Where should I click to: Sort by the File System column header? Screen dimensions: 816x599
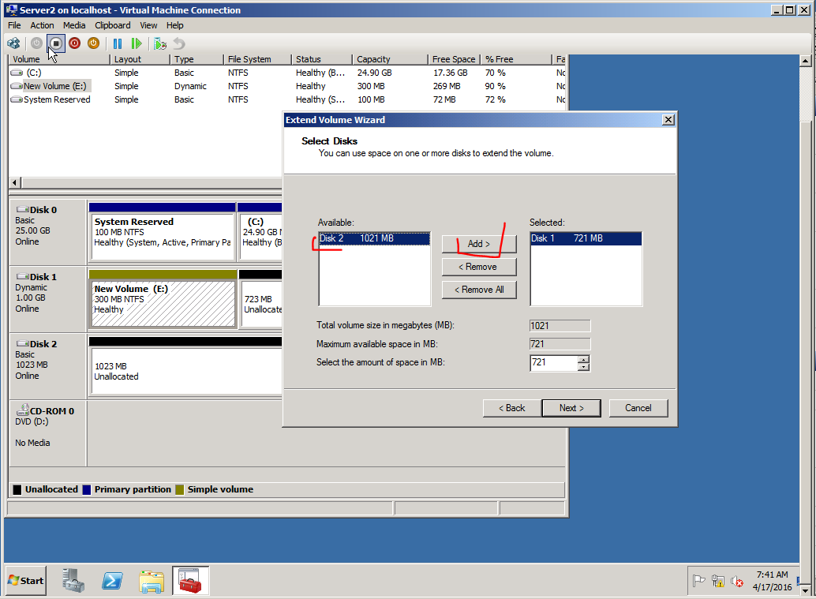click(x=257, y=59)
